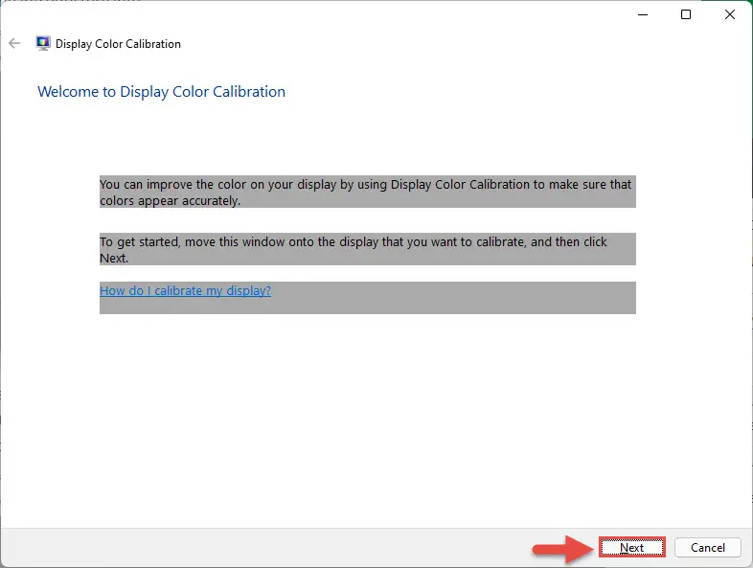Go back using the back arrow
The height and width of the screenshot is (568, 753).
click(x=14, y=44)
